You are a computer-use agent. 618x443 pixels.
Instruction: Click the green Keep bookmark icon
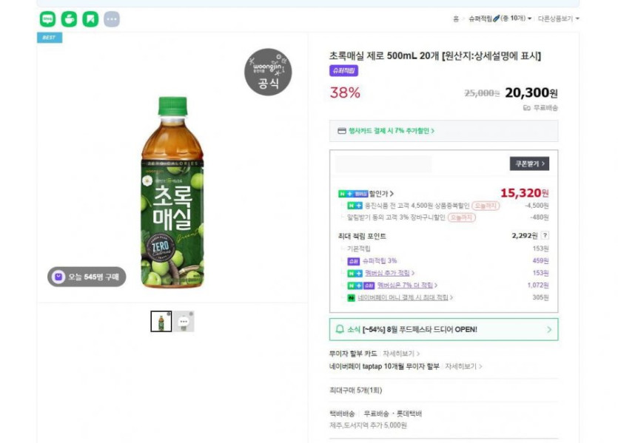pyautogui.click(x=90, y=19)
